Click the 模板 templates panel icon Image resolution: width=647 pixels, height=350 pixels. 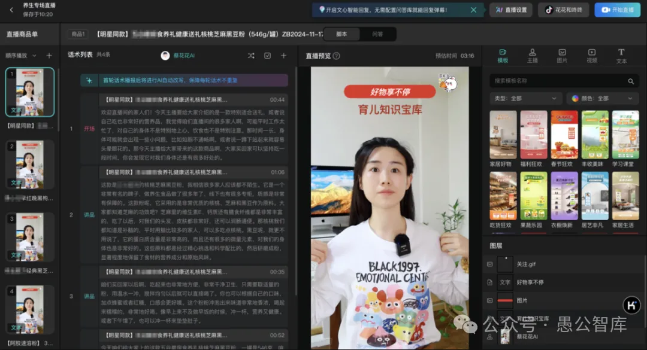pos(502,57)
